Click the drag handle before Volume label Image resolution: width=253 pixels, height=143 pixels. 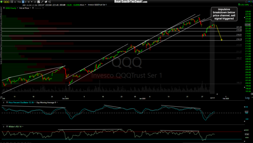pos(33,8)
